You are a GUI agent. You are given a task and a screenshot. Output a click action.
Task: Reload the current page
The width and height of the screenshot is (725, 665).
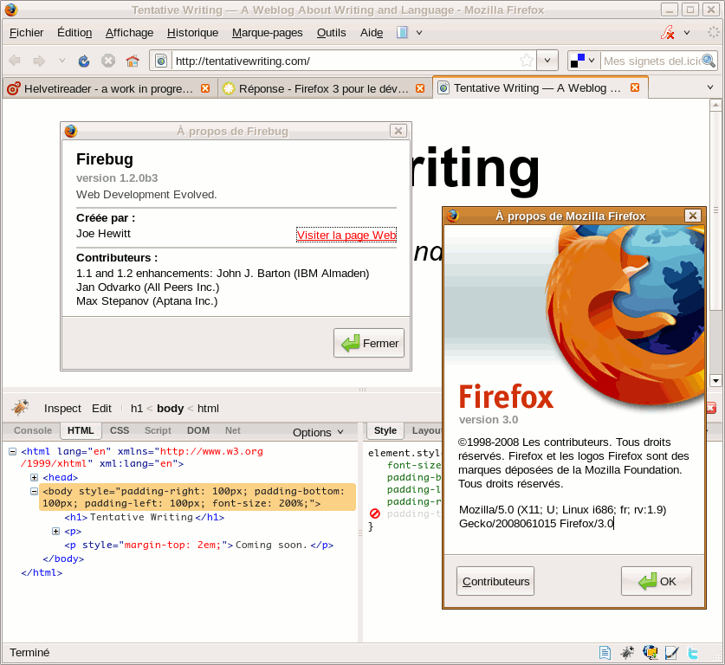[x=84, y=61]
